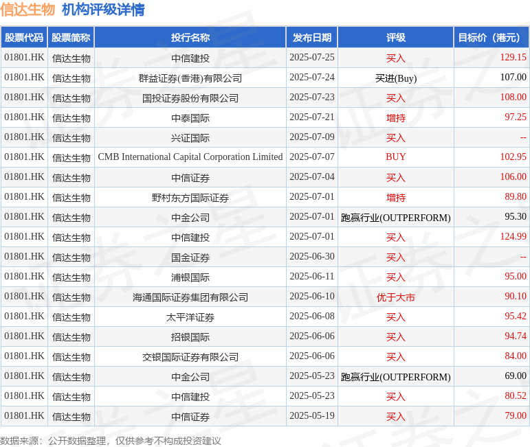Click target price 95.42
This screenshot has height=447, width=530.
(x=516, y=316)
